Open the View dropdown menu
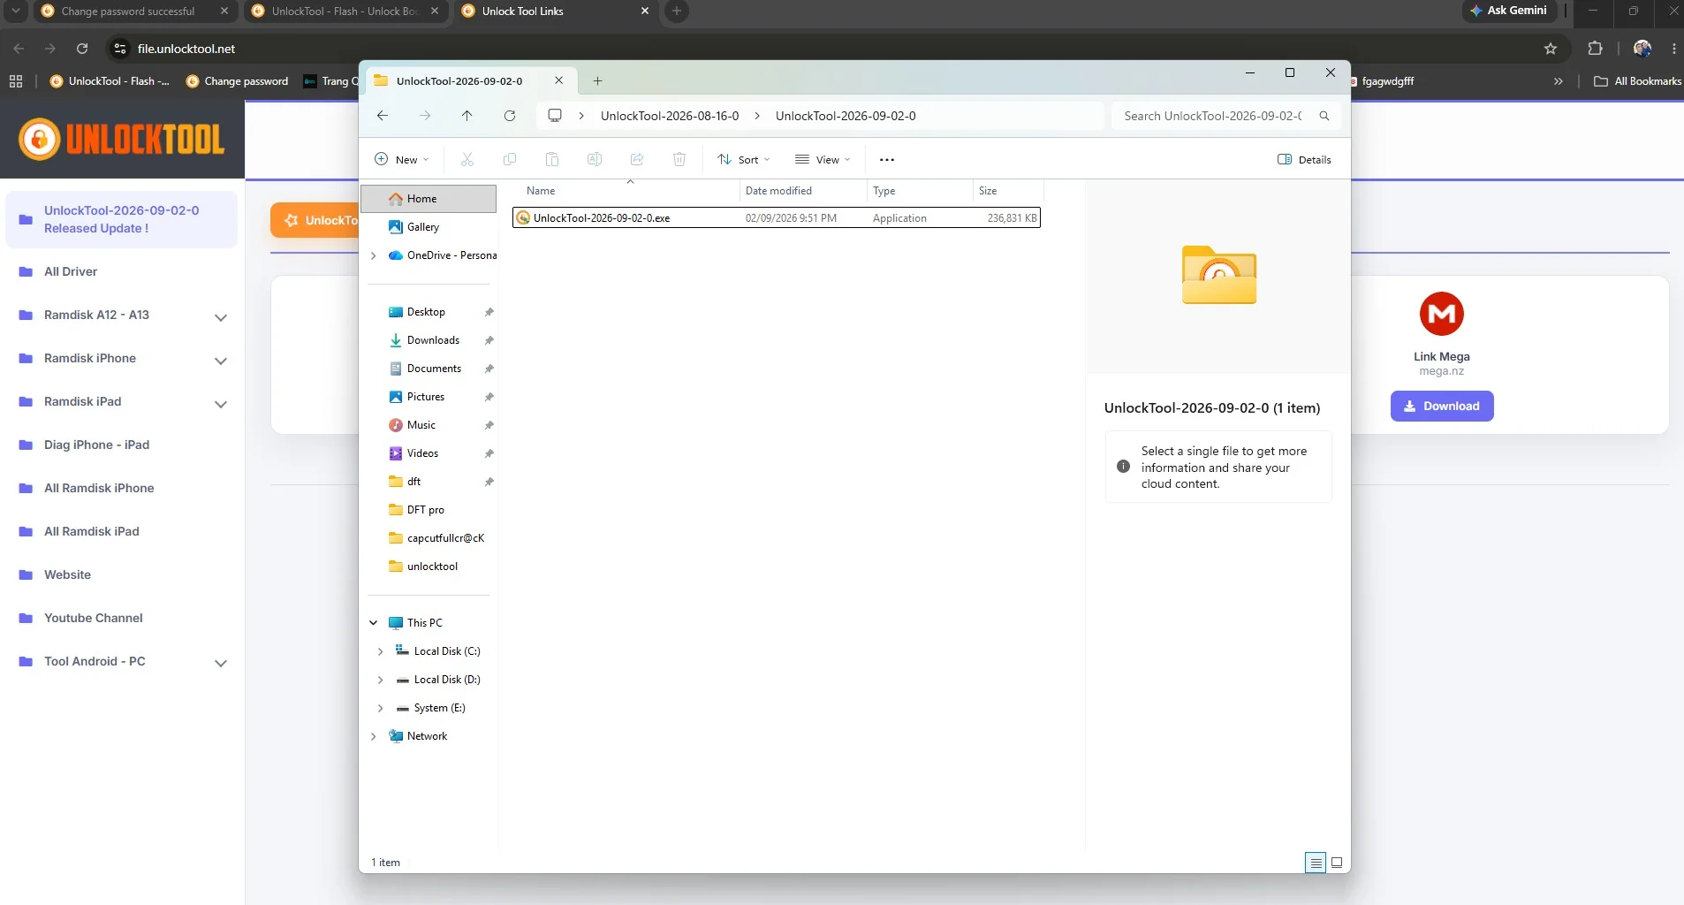Image resolution: width=1684 pixels, height=905 pixels. 823,160
